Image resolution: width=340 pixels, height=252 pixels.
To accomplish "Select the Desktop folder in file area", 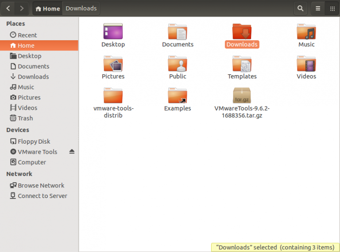I will [x=113, y=32].
